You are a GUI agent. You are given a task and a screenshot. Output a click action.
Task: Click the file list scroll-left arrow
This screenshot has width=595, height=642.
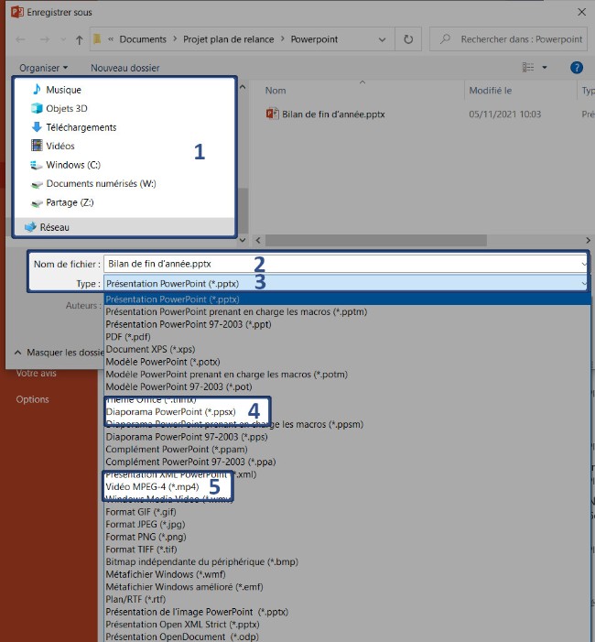point(258,240)
